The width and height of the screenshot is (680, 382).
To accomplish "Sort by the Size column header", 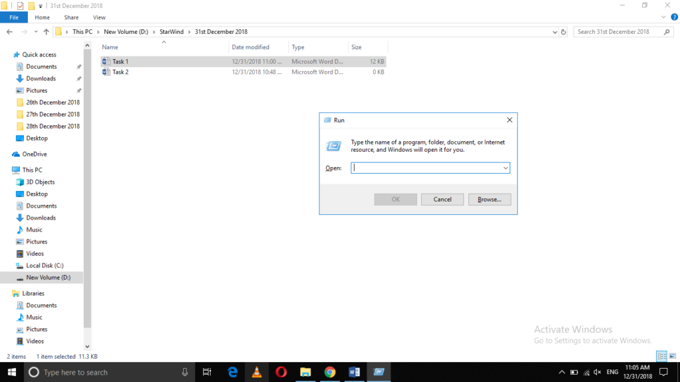I will 368,47.
